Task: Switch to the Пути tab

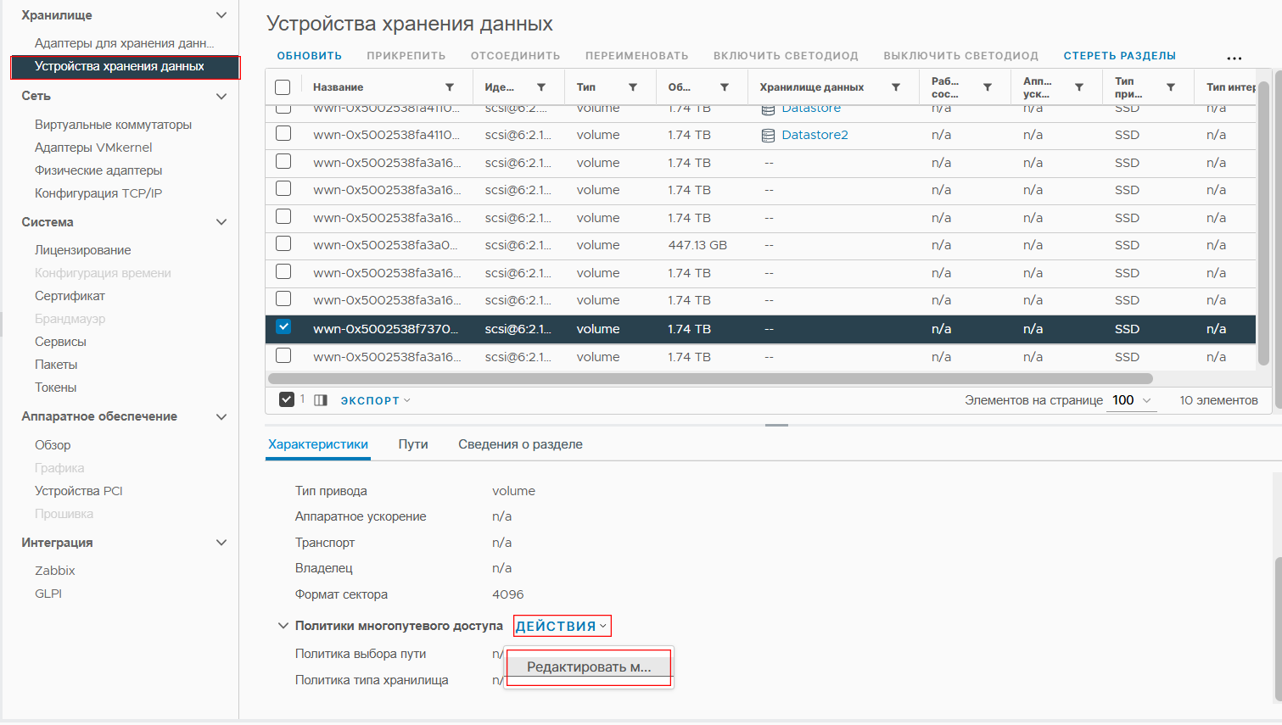Action: [413, 444]
